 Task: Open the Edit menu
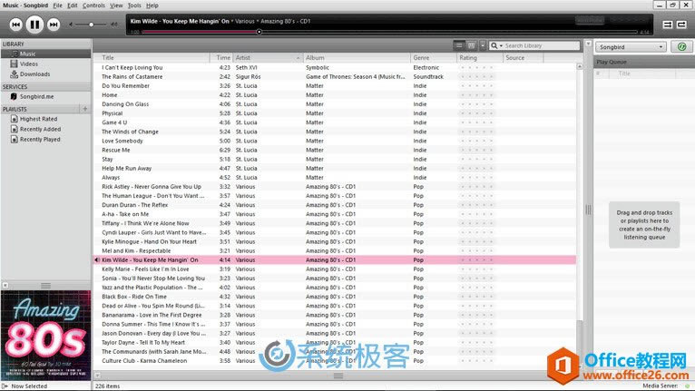click(73, 5)
